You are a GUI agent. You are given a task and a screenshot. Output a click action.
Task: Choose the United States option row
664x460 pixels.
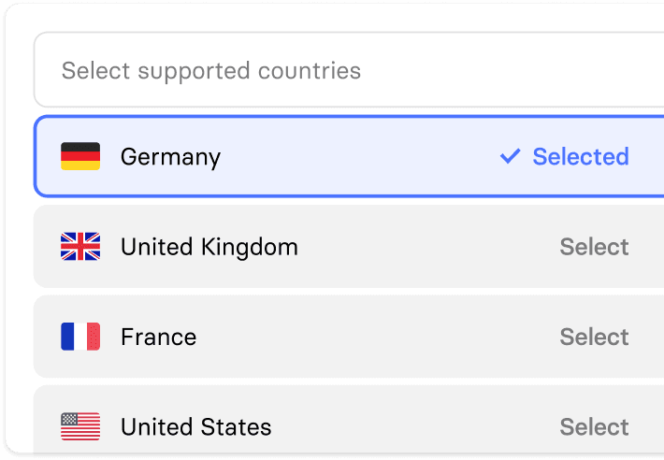[349, 423]
